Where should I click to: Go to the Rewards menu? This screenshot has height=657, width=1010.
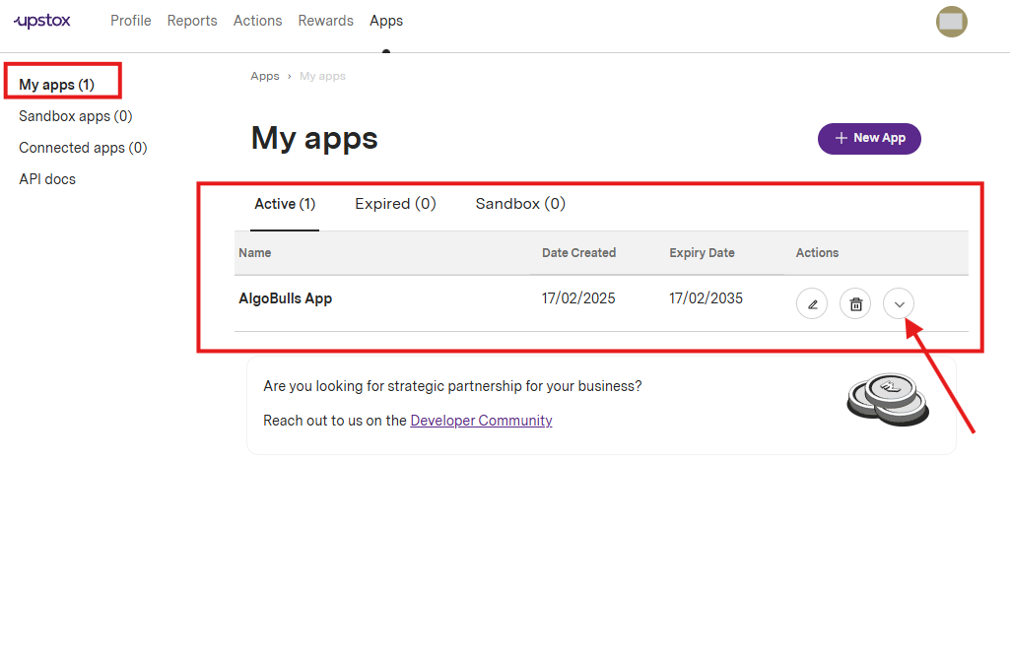pos(326,21)
